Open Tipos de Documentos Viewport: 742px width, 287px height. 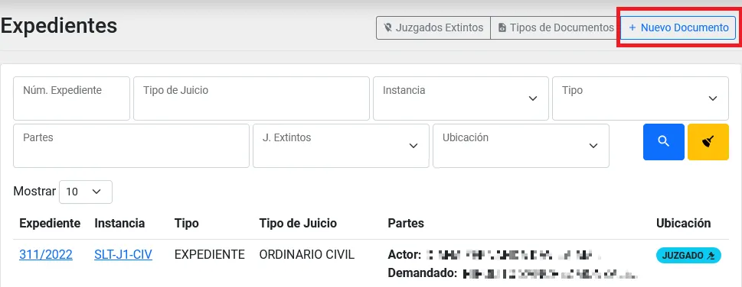click(x=556, y=27)
